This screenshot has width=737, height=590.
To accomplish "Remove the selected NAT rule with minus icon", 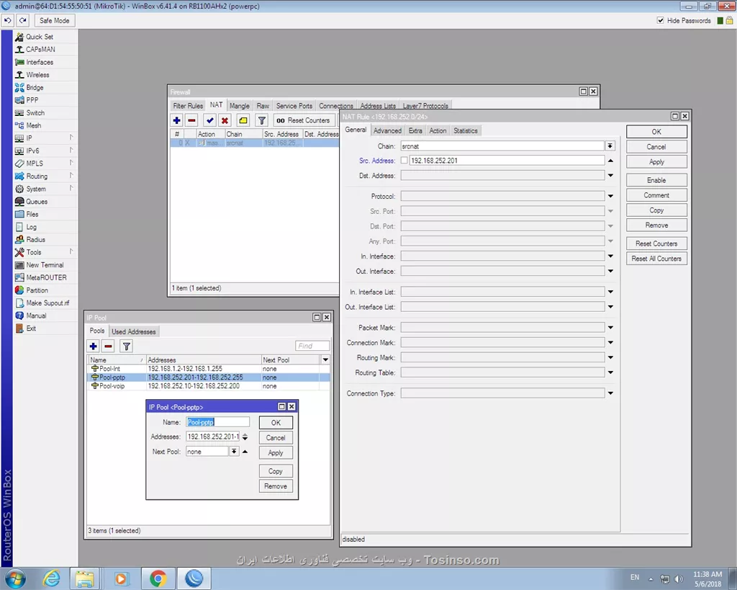I will [x=191, y=120].
